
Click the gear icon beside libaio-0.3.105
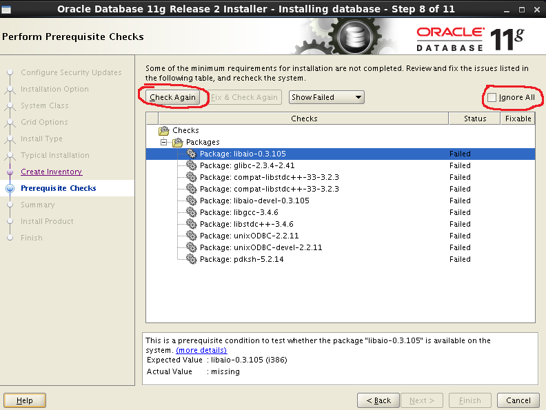(191, 154)
